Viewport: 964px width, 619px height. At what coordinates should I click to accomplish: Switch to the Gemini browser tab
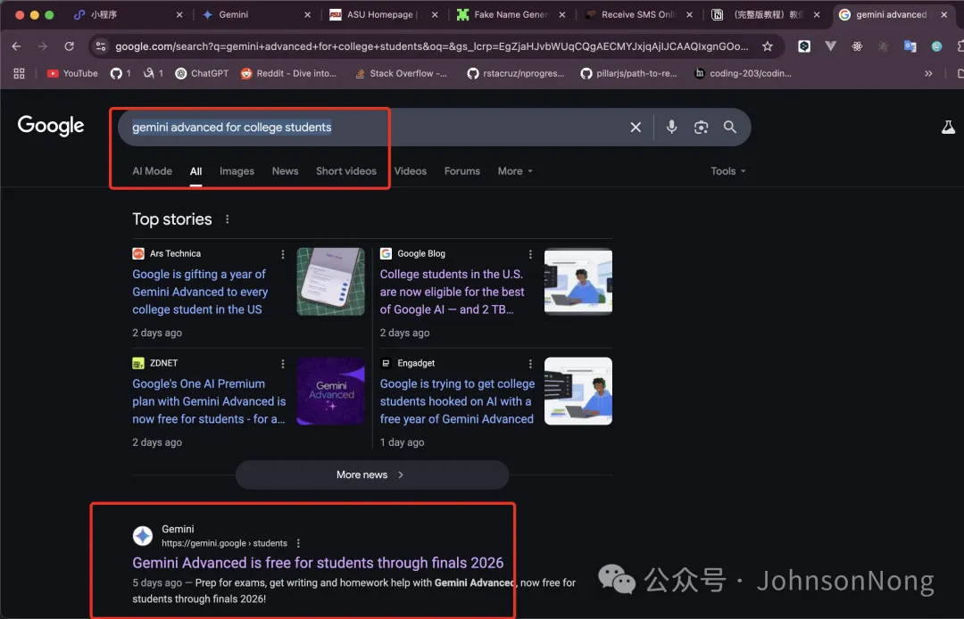click(255, 14)
